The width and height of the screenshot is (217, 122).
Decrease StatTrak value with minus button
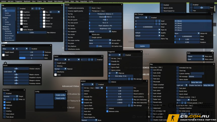[x=156, y=24]
